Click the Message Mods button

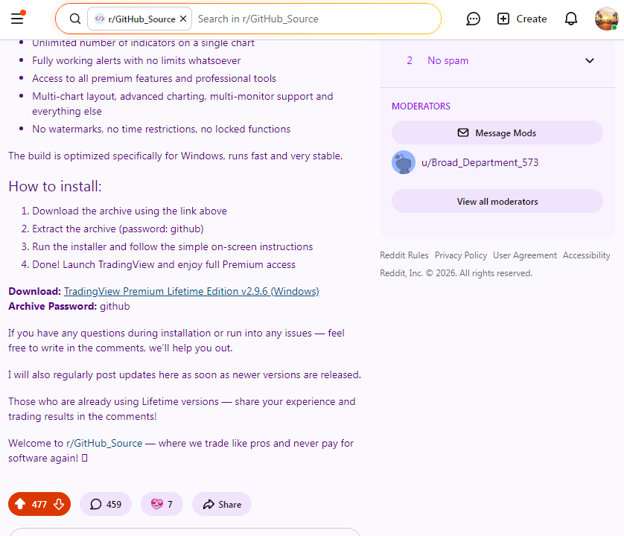point(497,133)
